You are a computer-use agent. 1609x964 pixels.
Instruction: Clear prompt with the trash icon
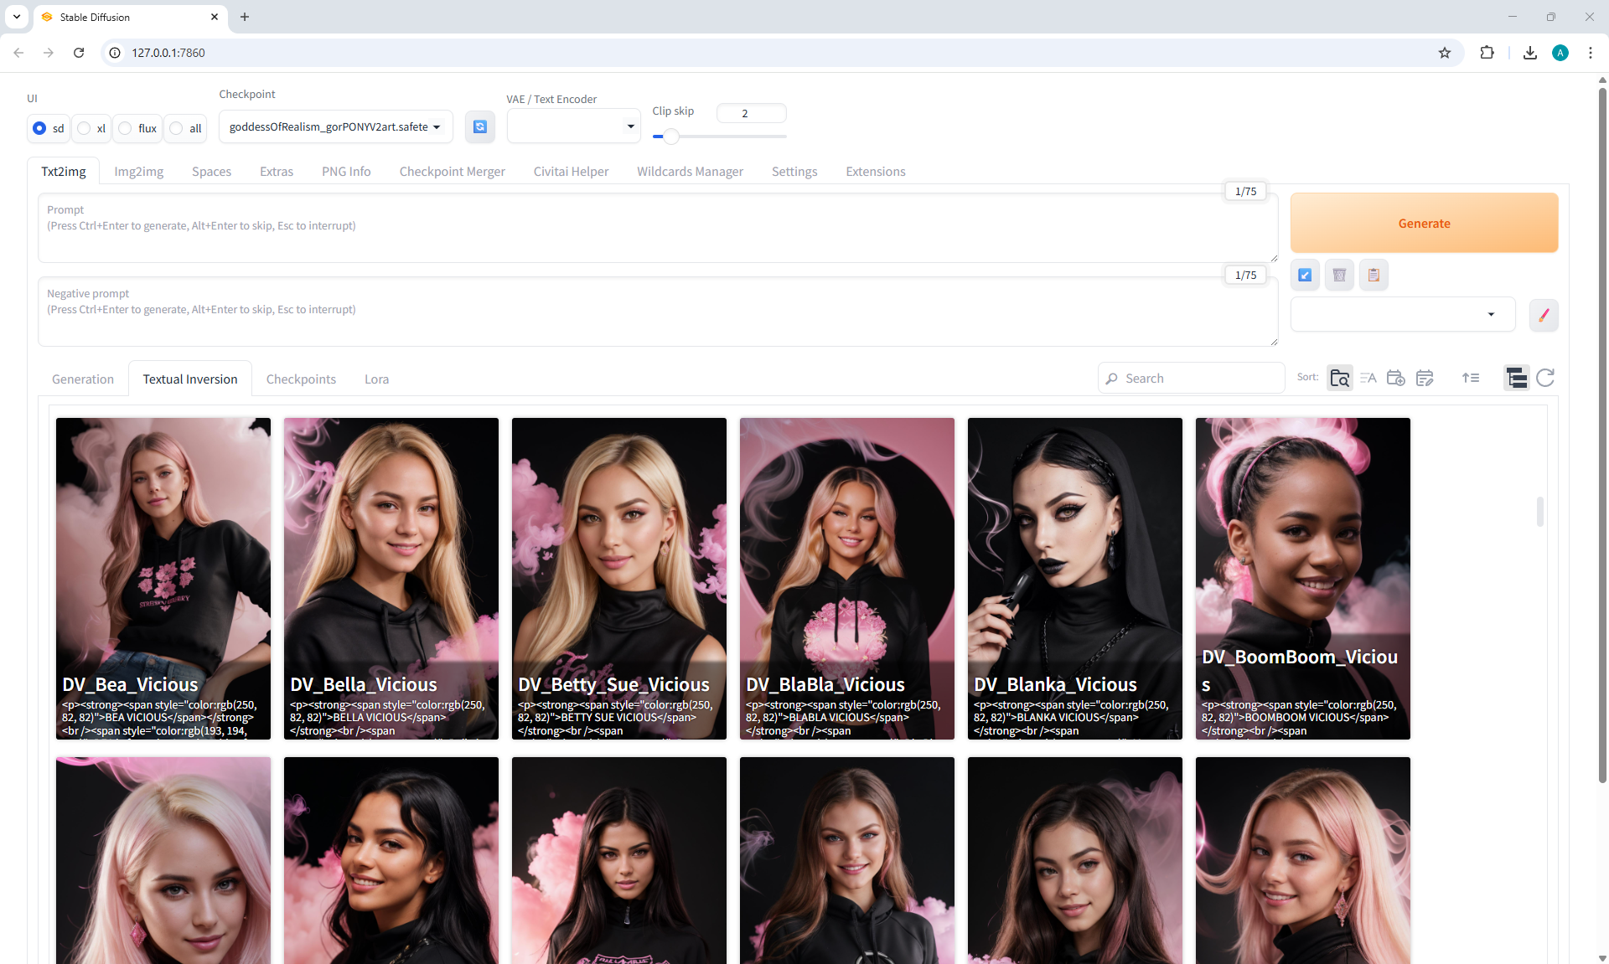pyautogui.click(x=1339, y=275)
